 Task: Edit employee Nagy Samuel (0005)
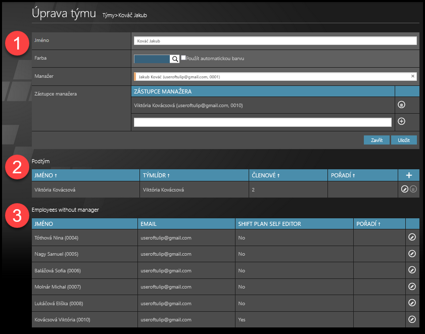(412, 254)
